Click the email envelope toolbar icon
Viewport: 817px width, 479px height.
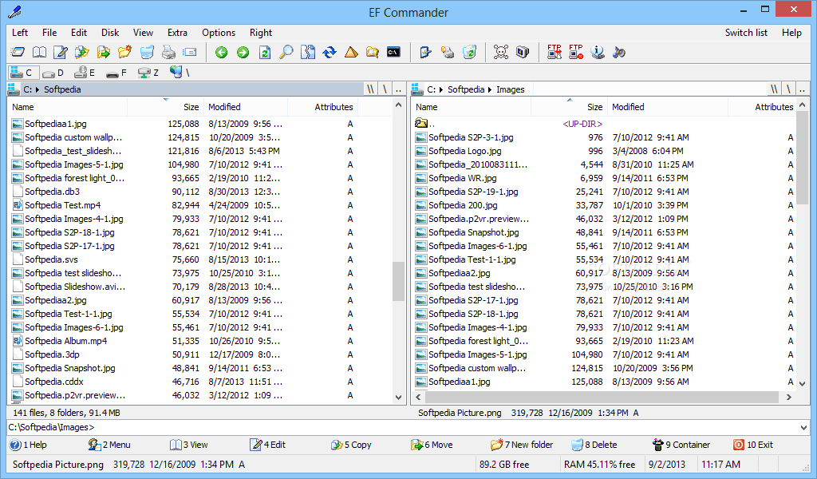coord(189,51)
